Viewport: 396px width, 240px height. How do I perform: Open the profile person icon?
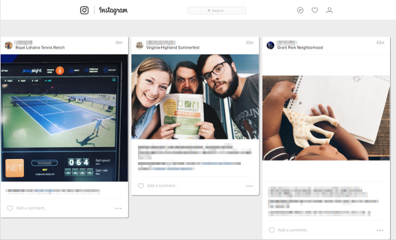click(x=329, y=11)
